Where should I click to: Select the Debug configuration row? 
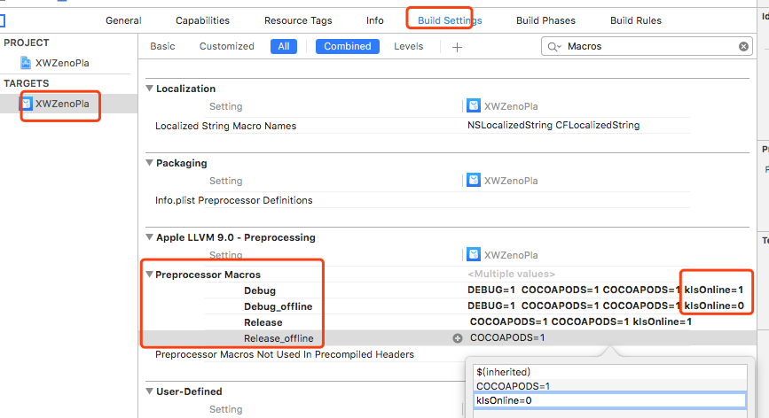260,290
